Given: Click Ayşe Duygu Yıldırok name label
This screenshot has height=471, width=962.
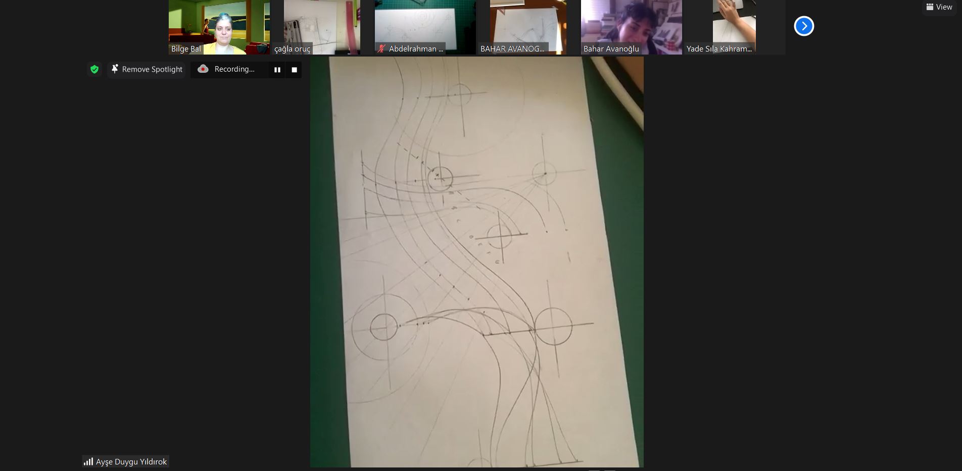Looking at the screenshot, I should 131,462.
